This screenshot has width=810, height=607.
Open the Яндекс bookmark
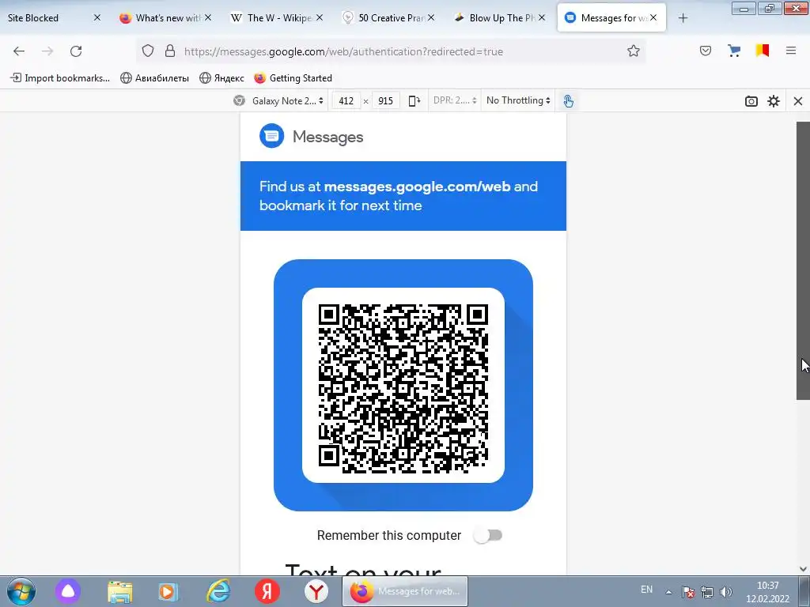click(221, 78)
